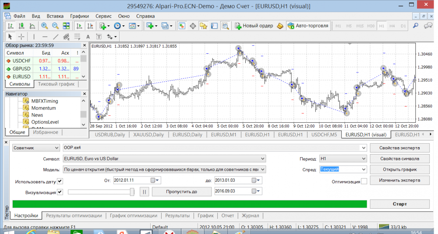This screenshot has width=438, height=234.
Task: Open the Советник type dropdown
Action: (x=36, y=148)
